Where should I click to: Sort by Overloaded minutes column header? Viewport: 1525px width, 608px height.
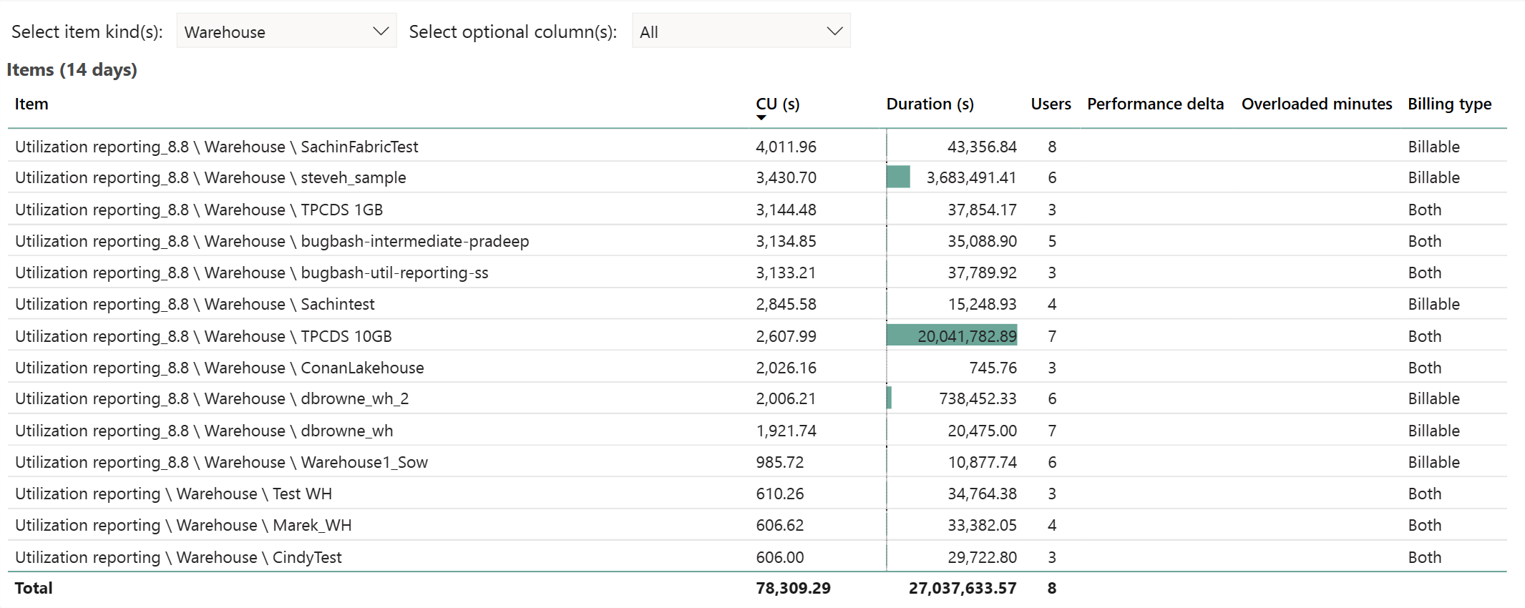1317,104
